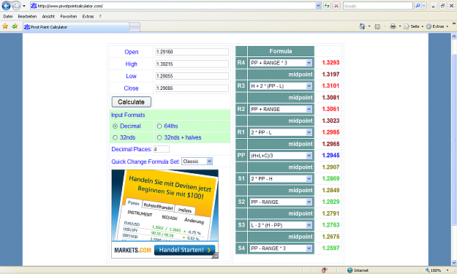This screenshot has height=274, width=457.
Task: Click the ad info icon on banner
Action: [216, 255]
